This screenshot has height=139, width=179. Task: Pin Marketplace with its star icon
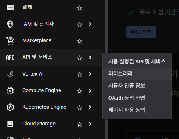80,41
